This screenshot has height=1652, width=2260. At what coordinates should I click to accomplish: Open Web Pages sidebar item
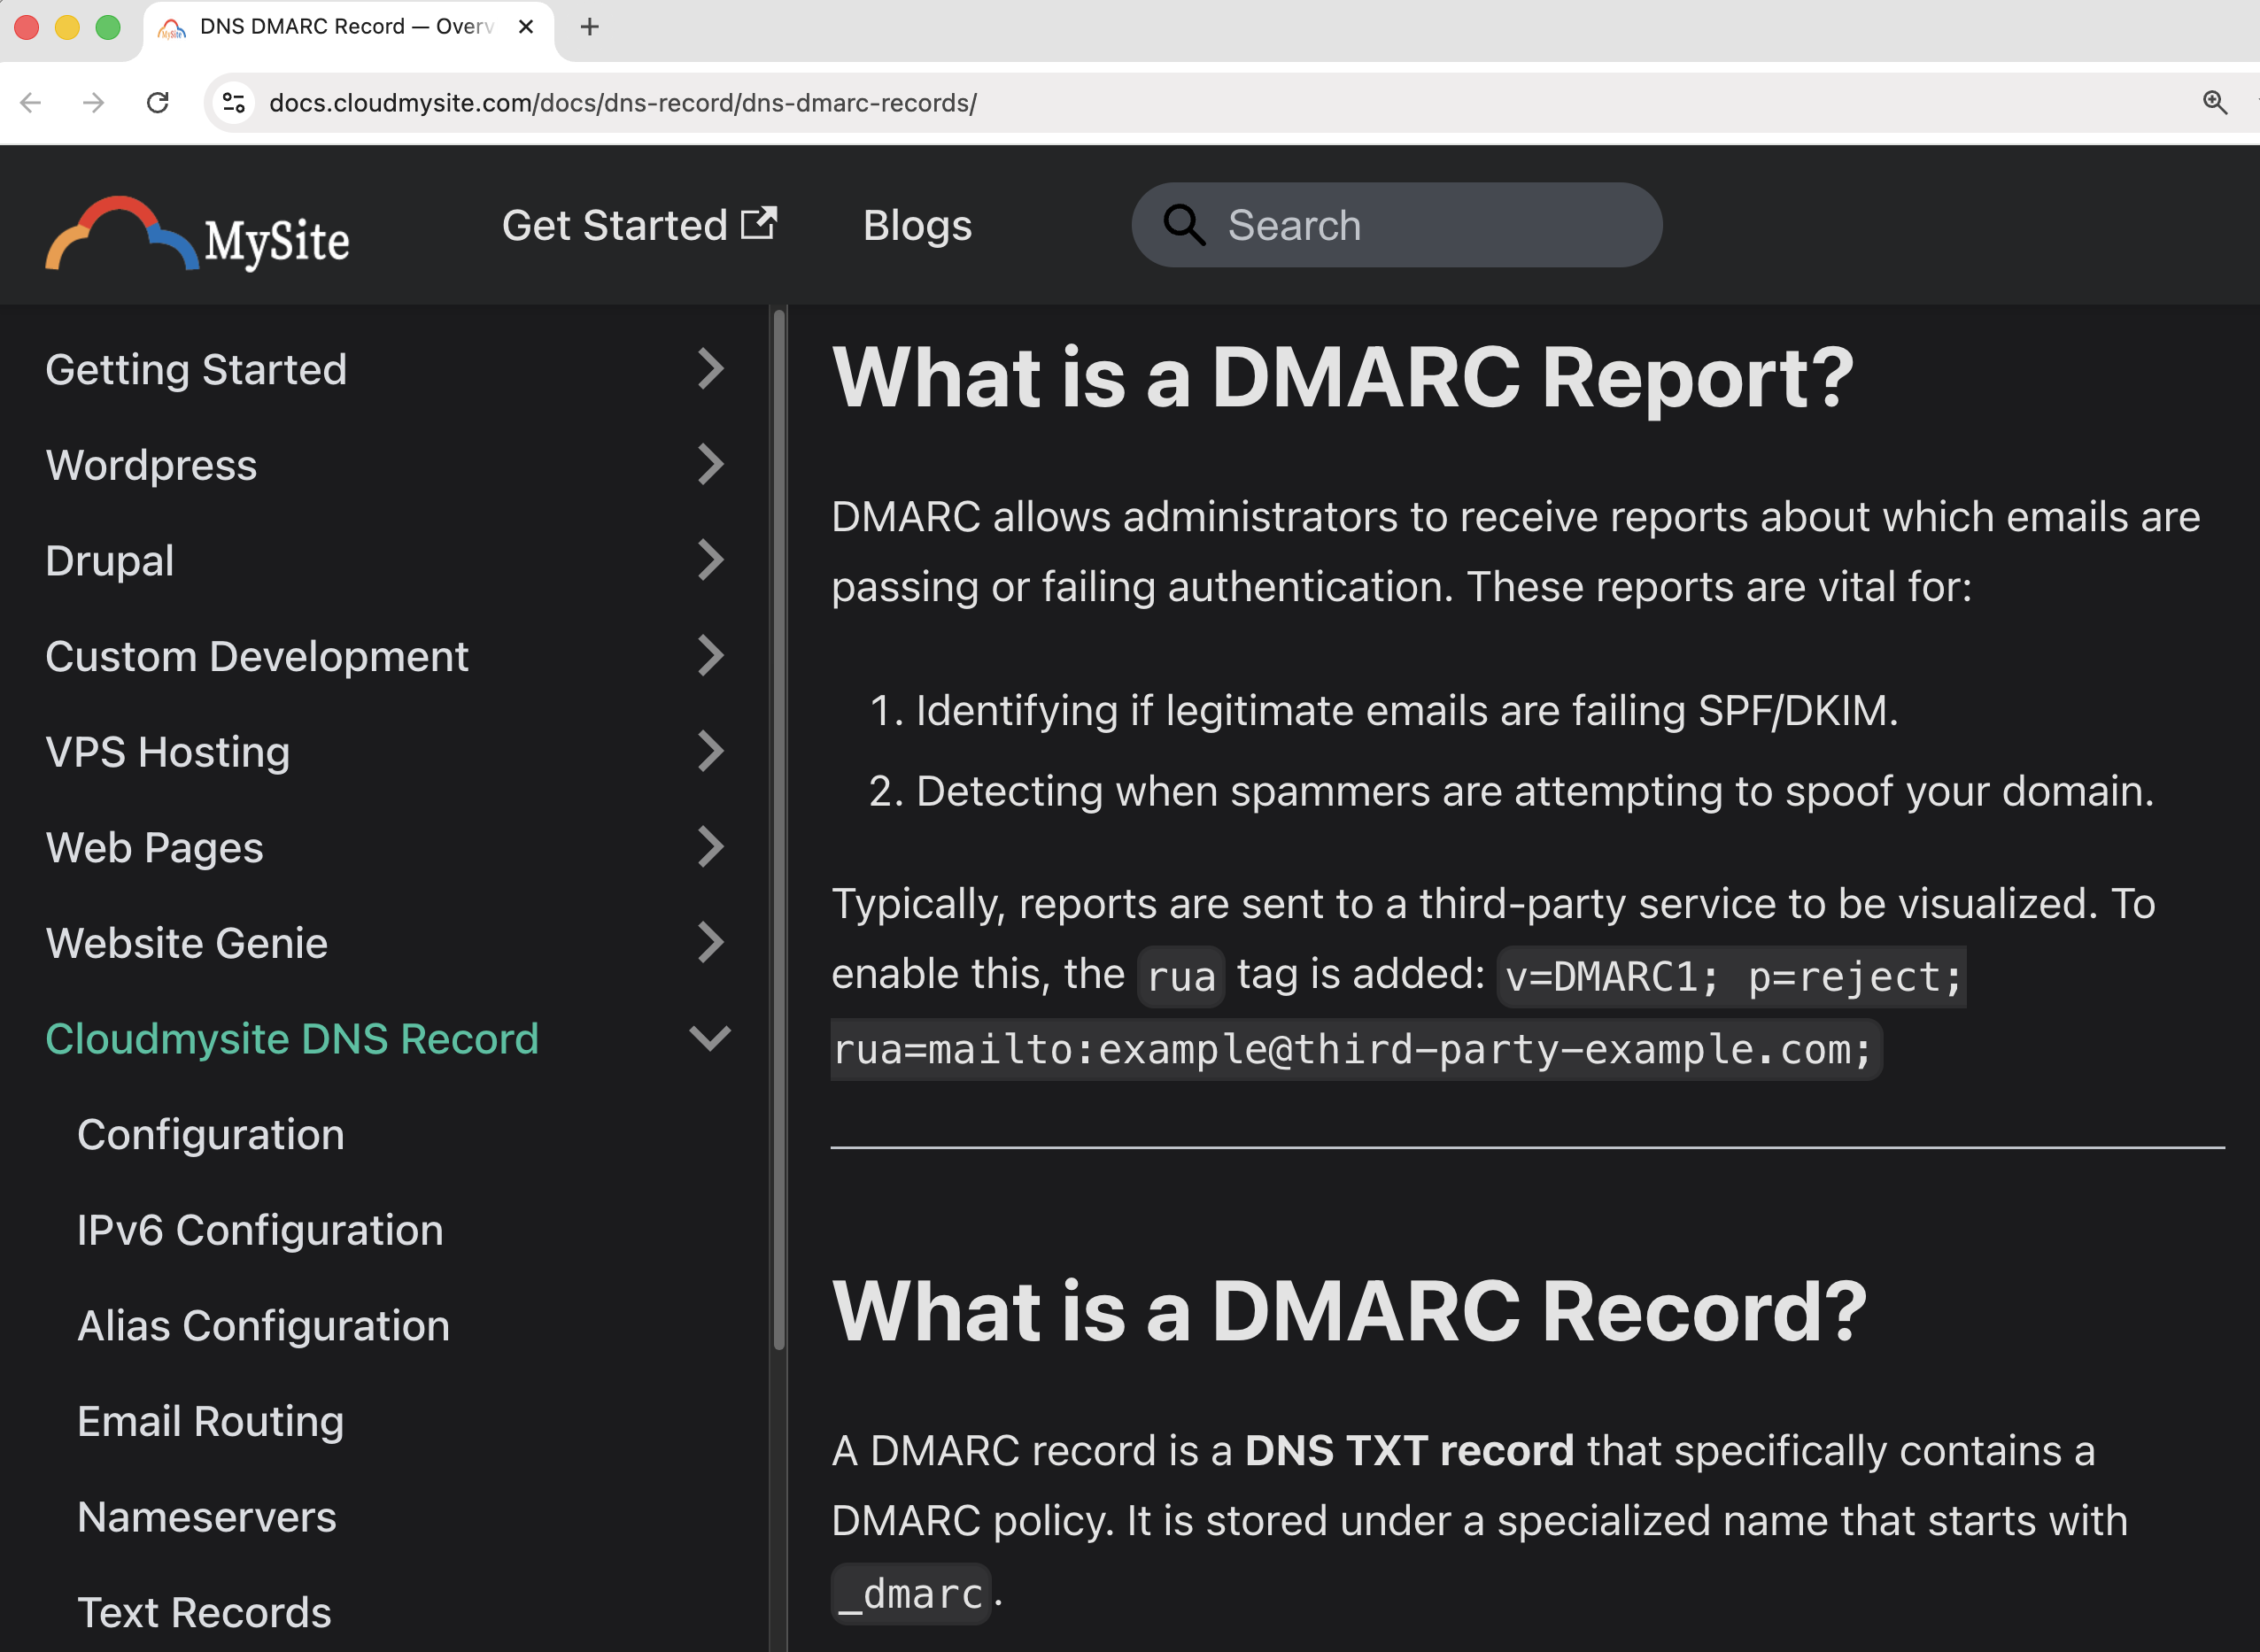click(x=154, y=847)
